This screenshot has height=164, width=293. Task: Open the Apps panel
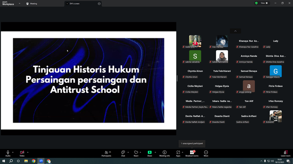[x=178, y=154]
